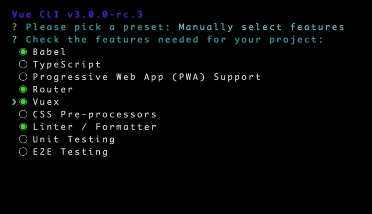Uncheck the Babel green radio circle
The height and width of the screenshot is (214, 372).
coord(23,52)
